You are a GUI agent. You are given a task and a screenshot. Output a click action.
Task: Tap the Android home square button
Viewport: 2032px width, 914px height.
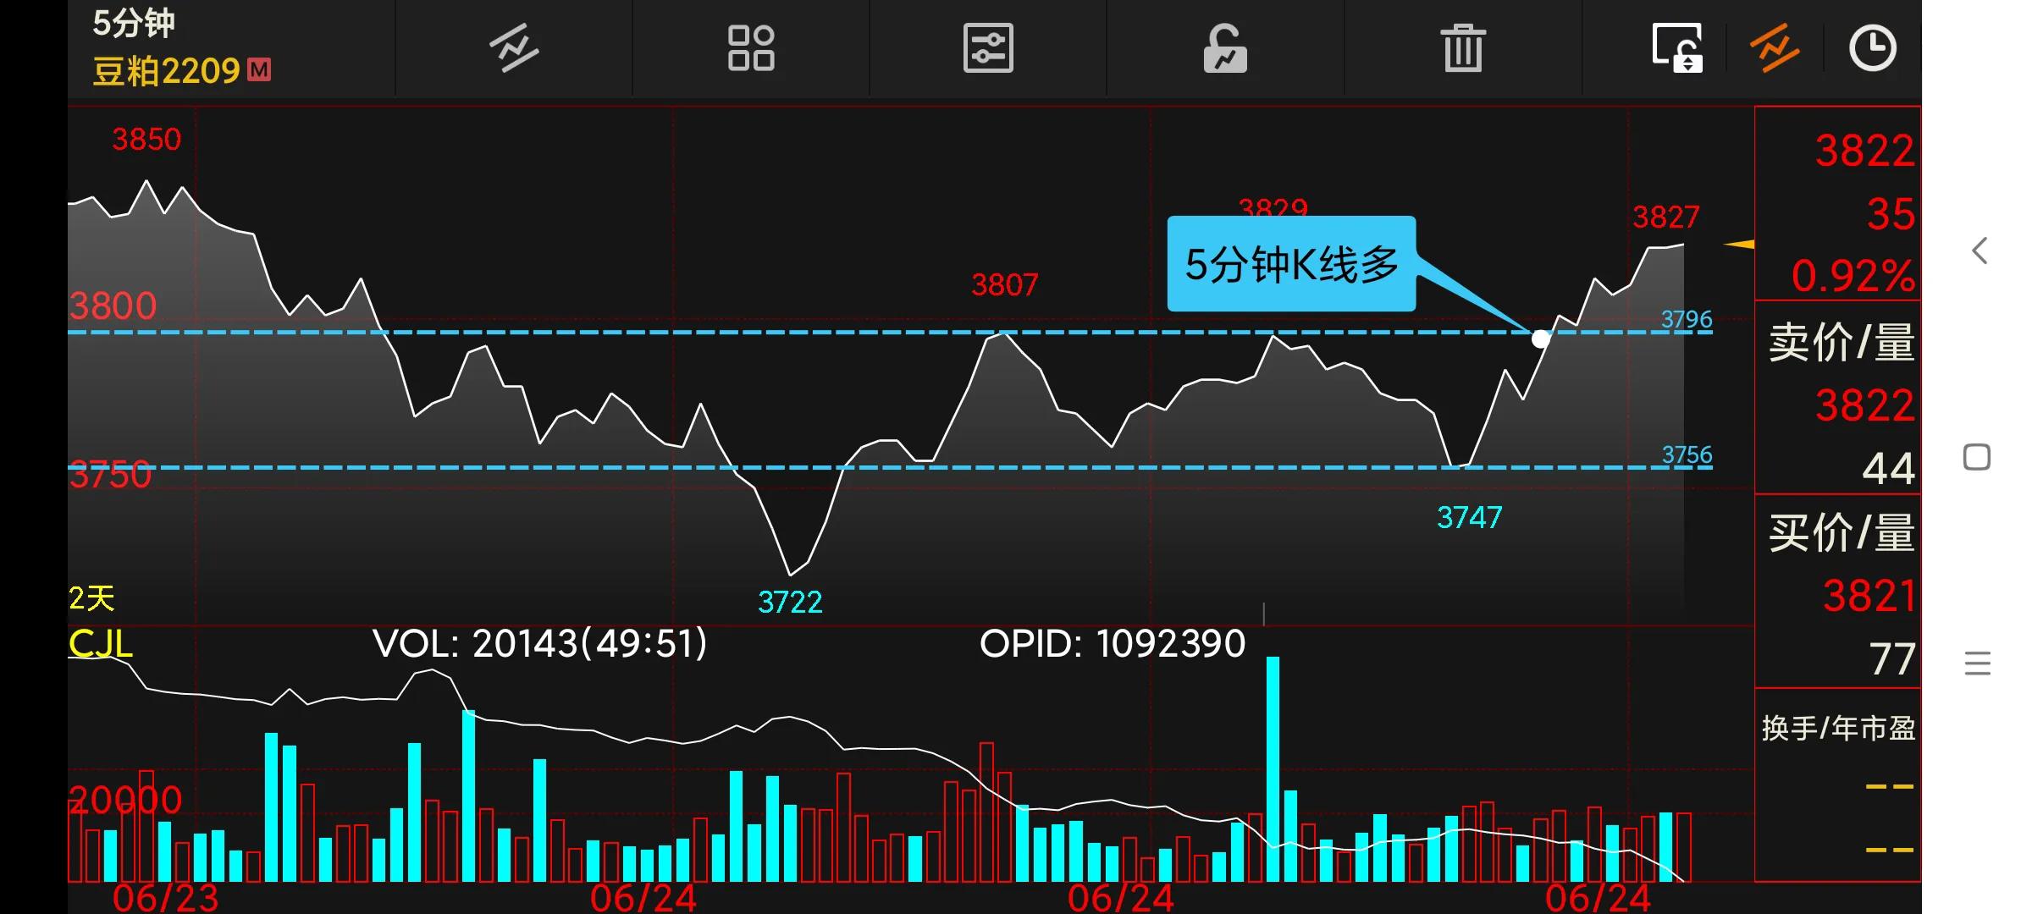1977,457
